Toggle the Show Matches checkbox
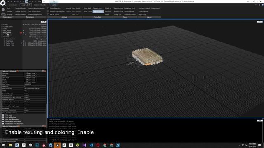Image resolution: width=264 pixels, height=148 pixels. (48, 8)
